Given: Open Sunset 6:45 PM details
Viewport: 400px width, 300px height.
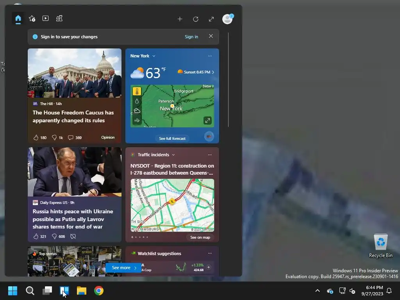Looking at the screenshot, I should tap(196, 72).
